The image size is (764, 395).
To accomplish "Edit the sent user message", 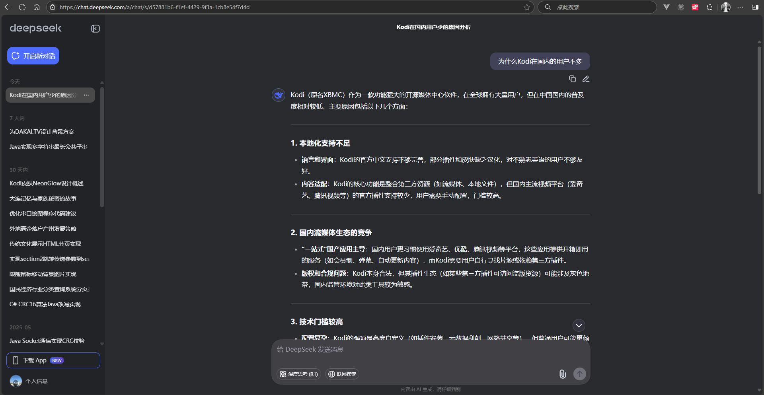I will (x=586, y=79).
